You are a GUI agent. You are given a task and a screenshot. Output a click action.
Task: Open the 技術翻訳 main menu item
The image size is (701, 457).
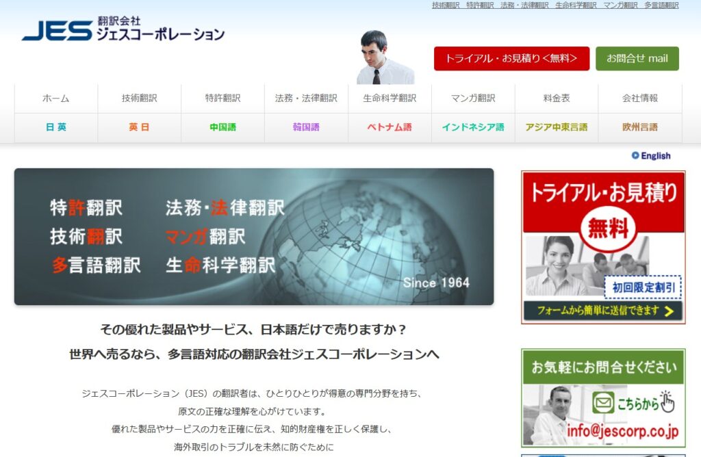click(x=140, y=99)
